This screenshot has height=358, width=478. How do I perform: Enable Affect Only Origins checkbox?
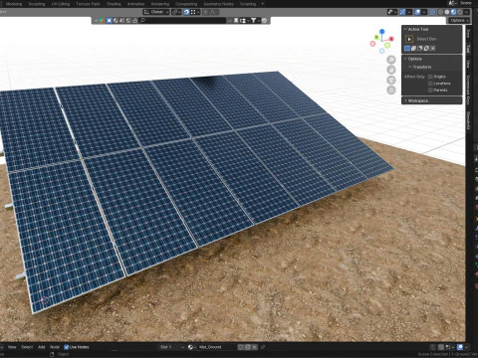(430, 77)
